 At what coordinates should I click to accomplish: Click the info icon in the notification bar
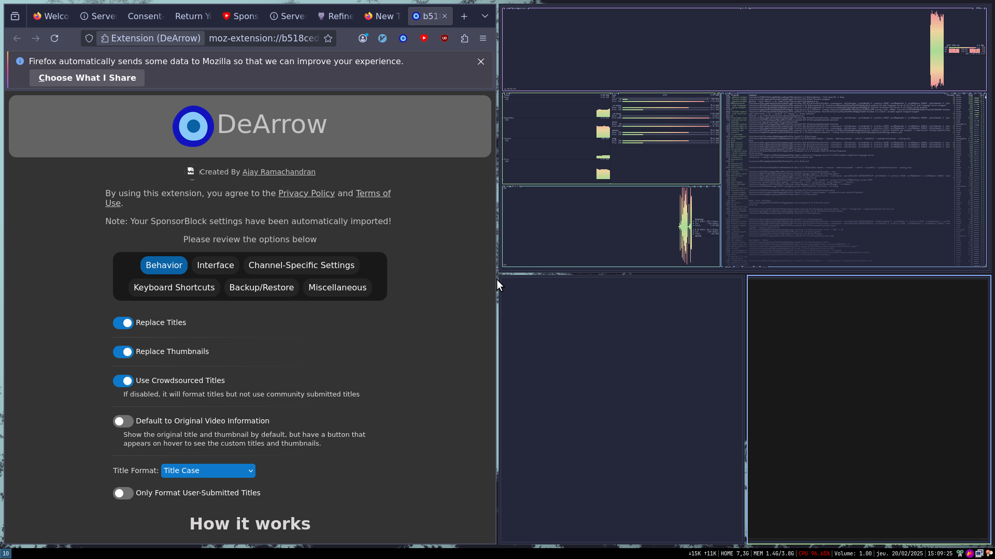(x=20, y=61)
